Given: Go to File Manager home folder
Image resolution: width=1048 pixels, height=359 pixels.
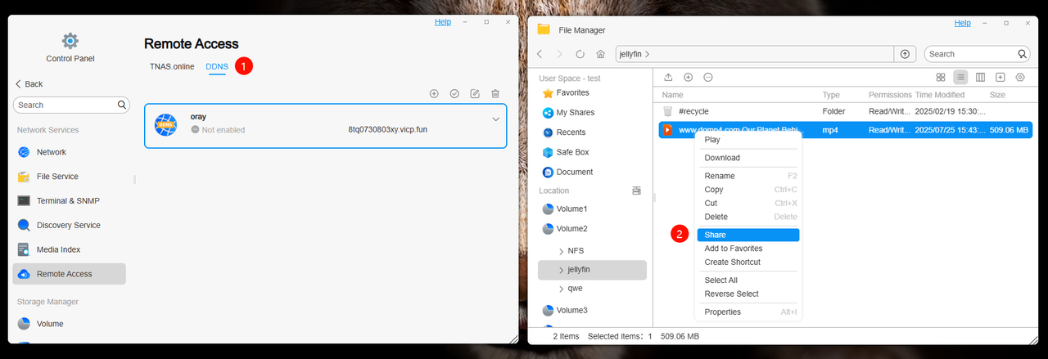Looking at the screenshot, I should tap(600, 54).
